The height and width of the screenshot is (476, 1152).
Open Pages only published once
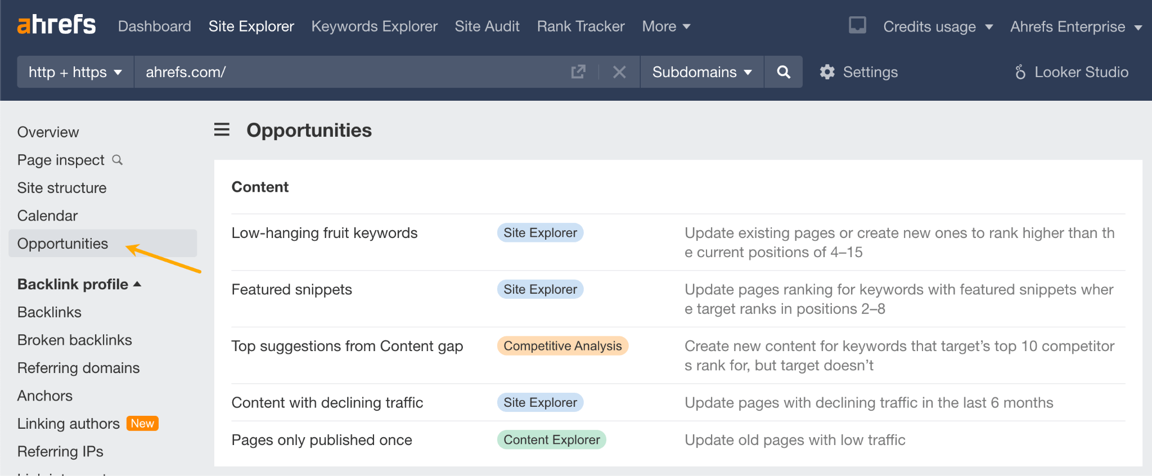[x=322, y=440]
